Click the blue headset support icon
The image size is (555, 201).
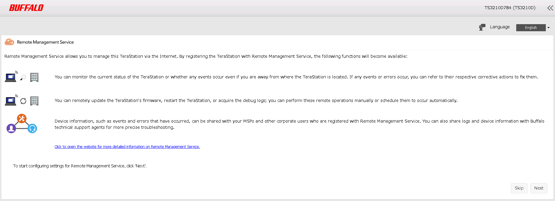32,128
